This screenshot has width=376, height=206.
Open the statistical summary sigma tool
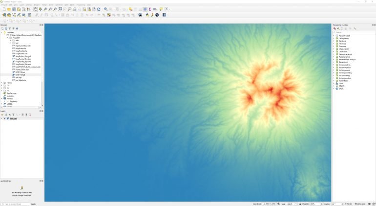(x=150, y=9)
